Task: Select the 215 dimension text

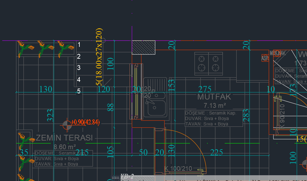Action: [82, 152]
